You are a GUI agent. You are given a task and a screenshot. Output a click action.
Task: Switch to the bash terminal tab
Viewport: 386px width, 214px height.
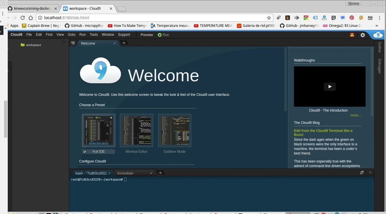tap(92, 173)
